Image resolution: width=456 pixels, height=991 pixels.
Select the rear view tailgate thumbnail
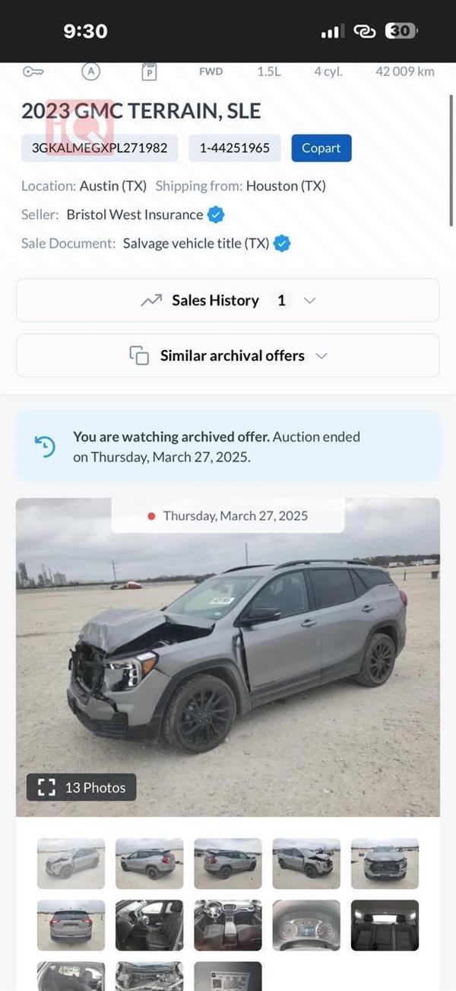71,925
